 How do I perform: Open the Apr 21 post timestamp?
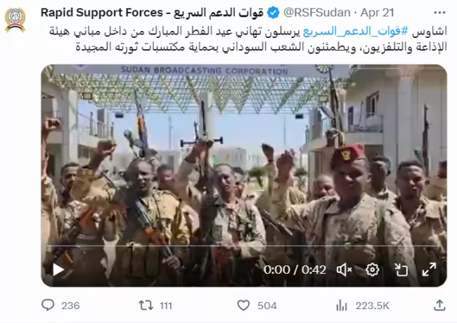[x=377, y=13]
